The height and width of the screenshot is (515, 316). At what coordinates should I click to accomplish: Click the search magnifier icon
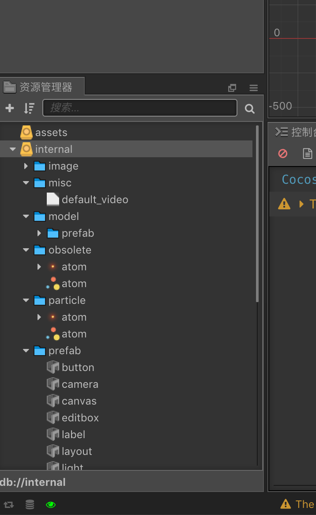[x=250, y=109]
